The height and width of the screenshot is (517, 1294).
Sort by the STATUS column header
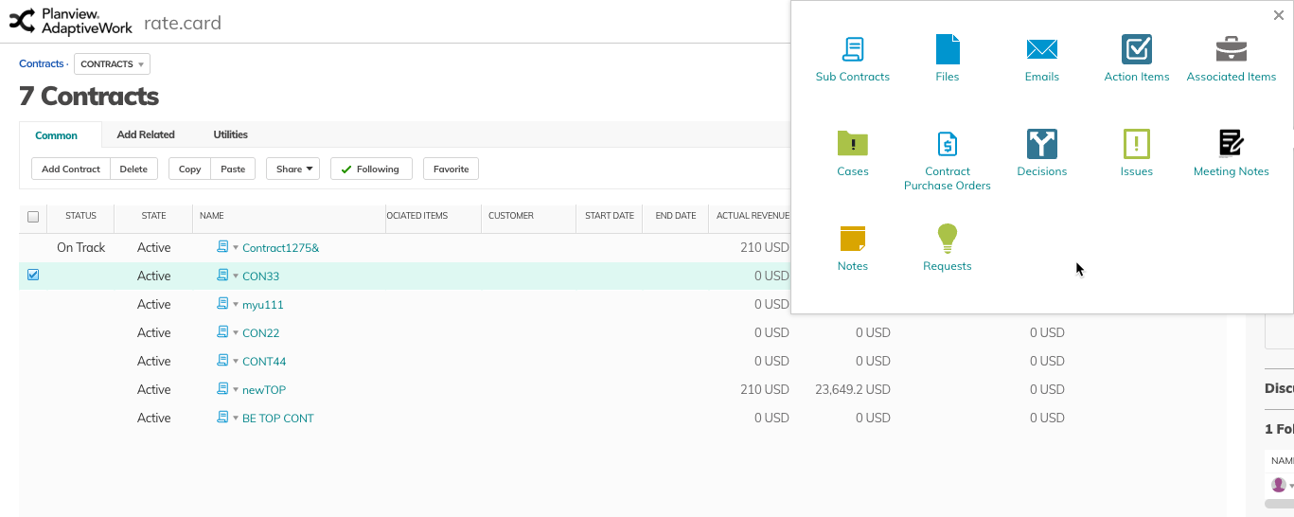pyautogui.click(x=80, y=216)
